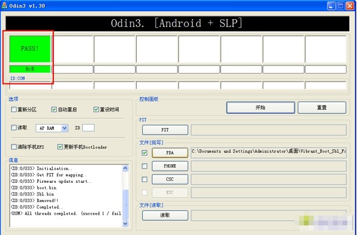The width and height of the screenshot is (357, 235).
Task: Toggle the 重设时间 reset time checkbox
Action: pyautogui.click(x=96, y=109)
